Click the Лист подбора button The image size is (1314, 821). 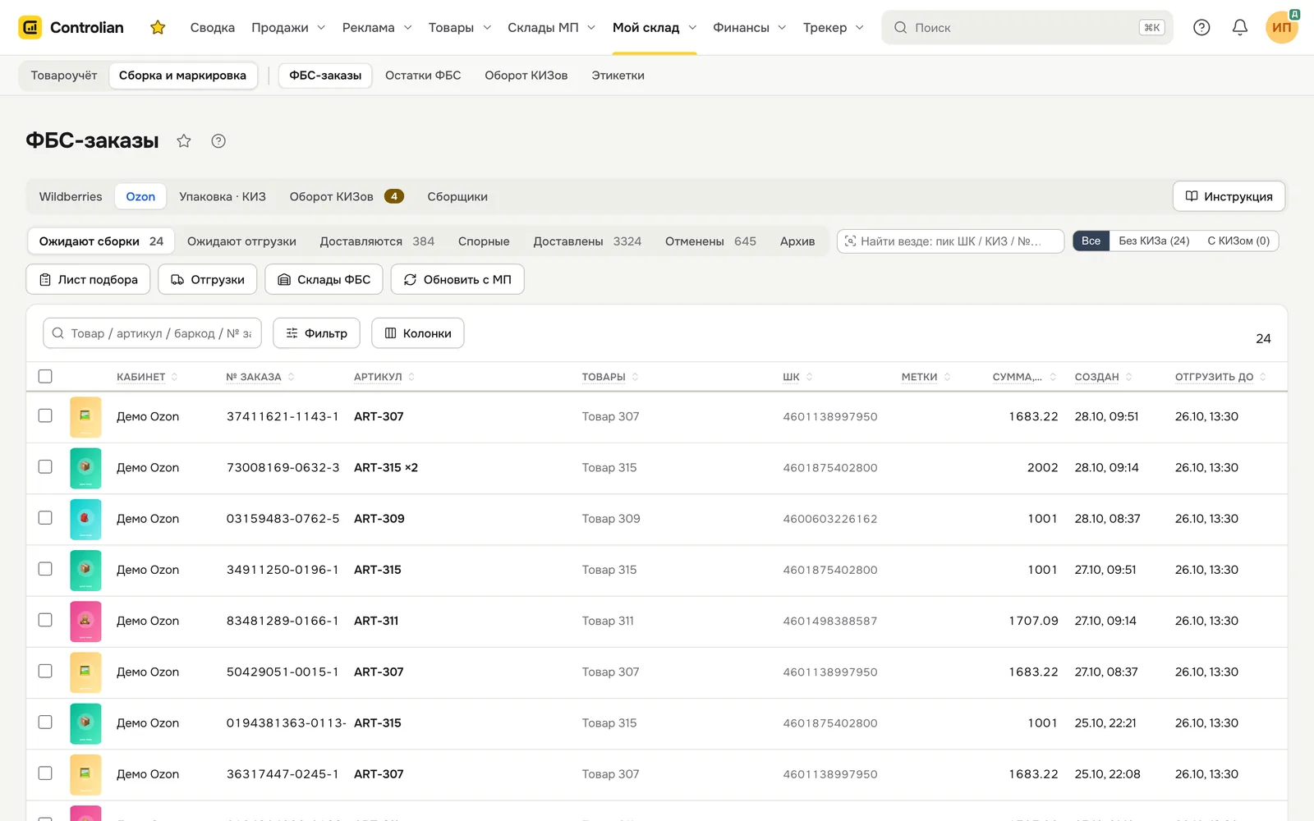click(x=88, y=280)
